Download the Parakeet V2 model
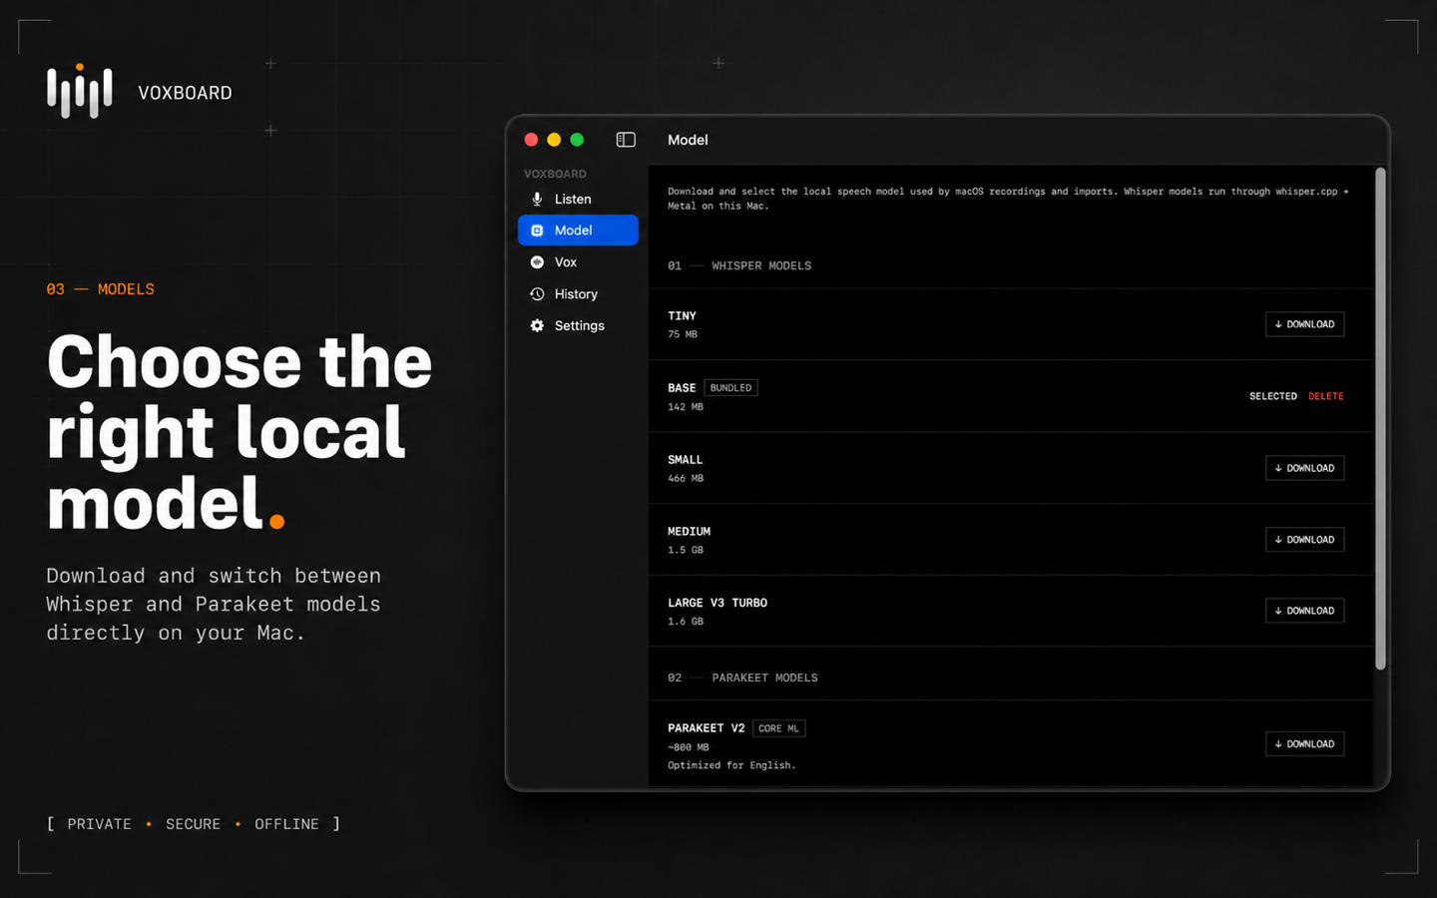 point(1304,744)
